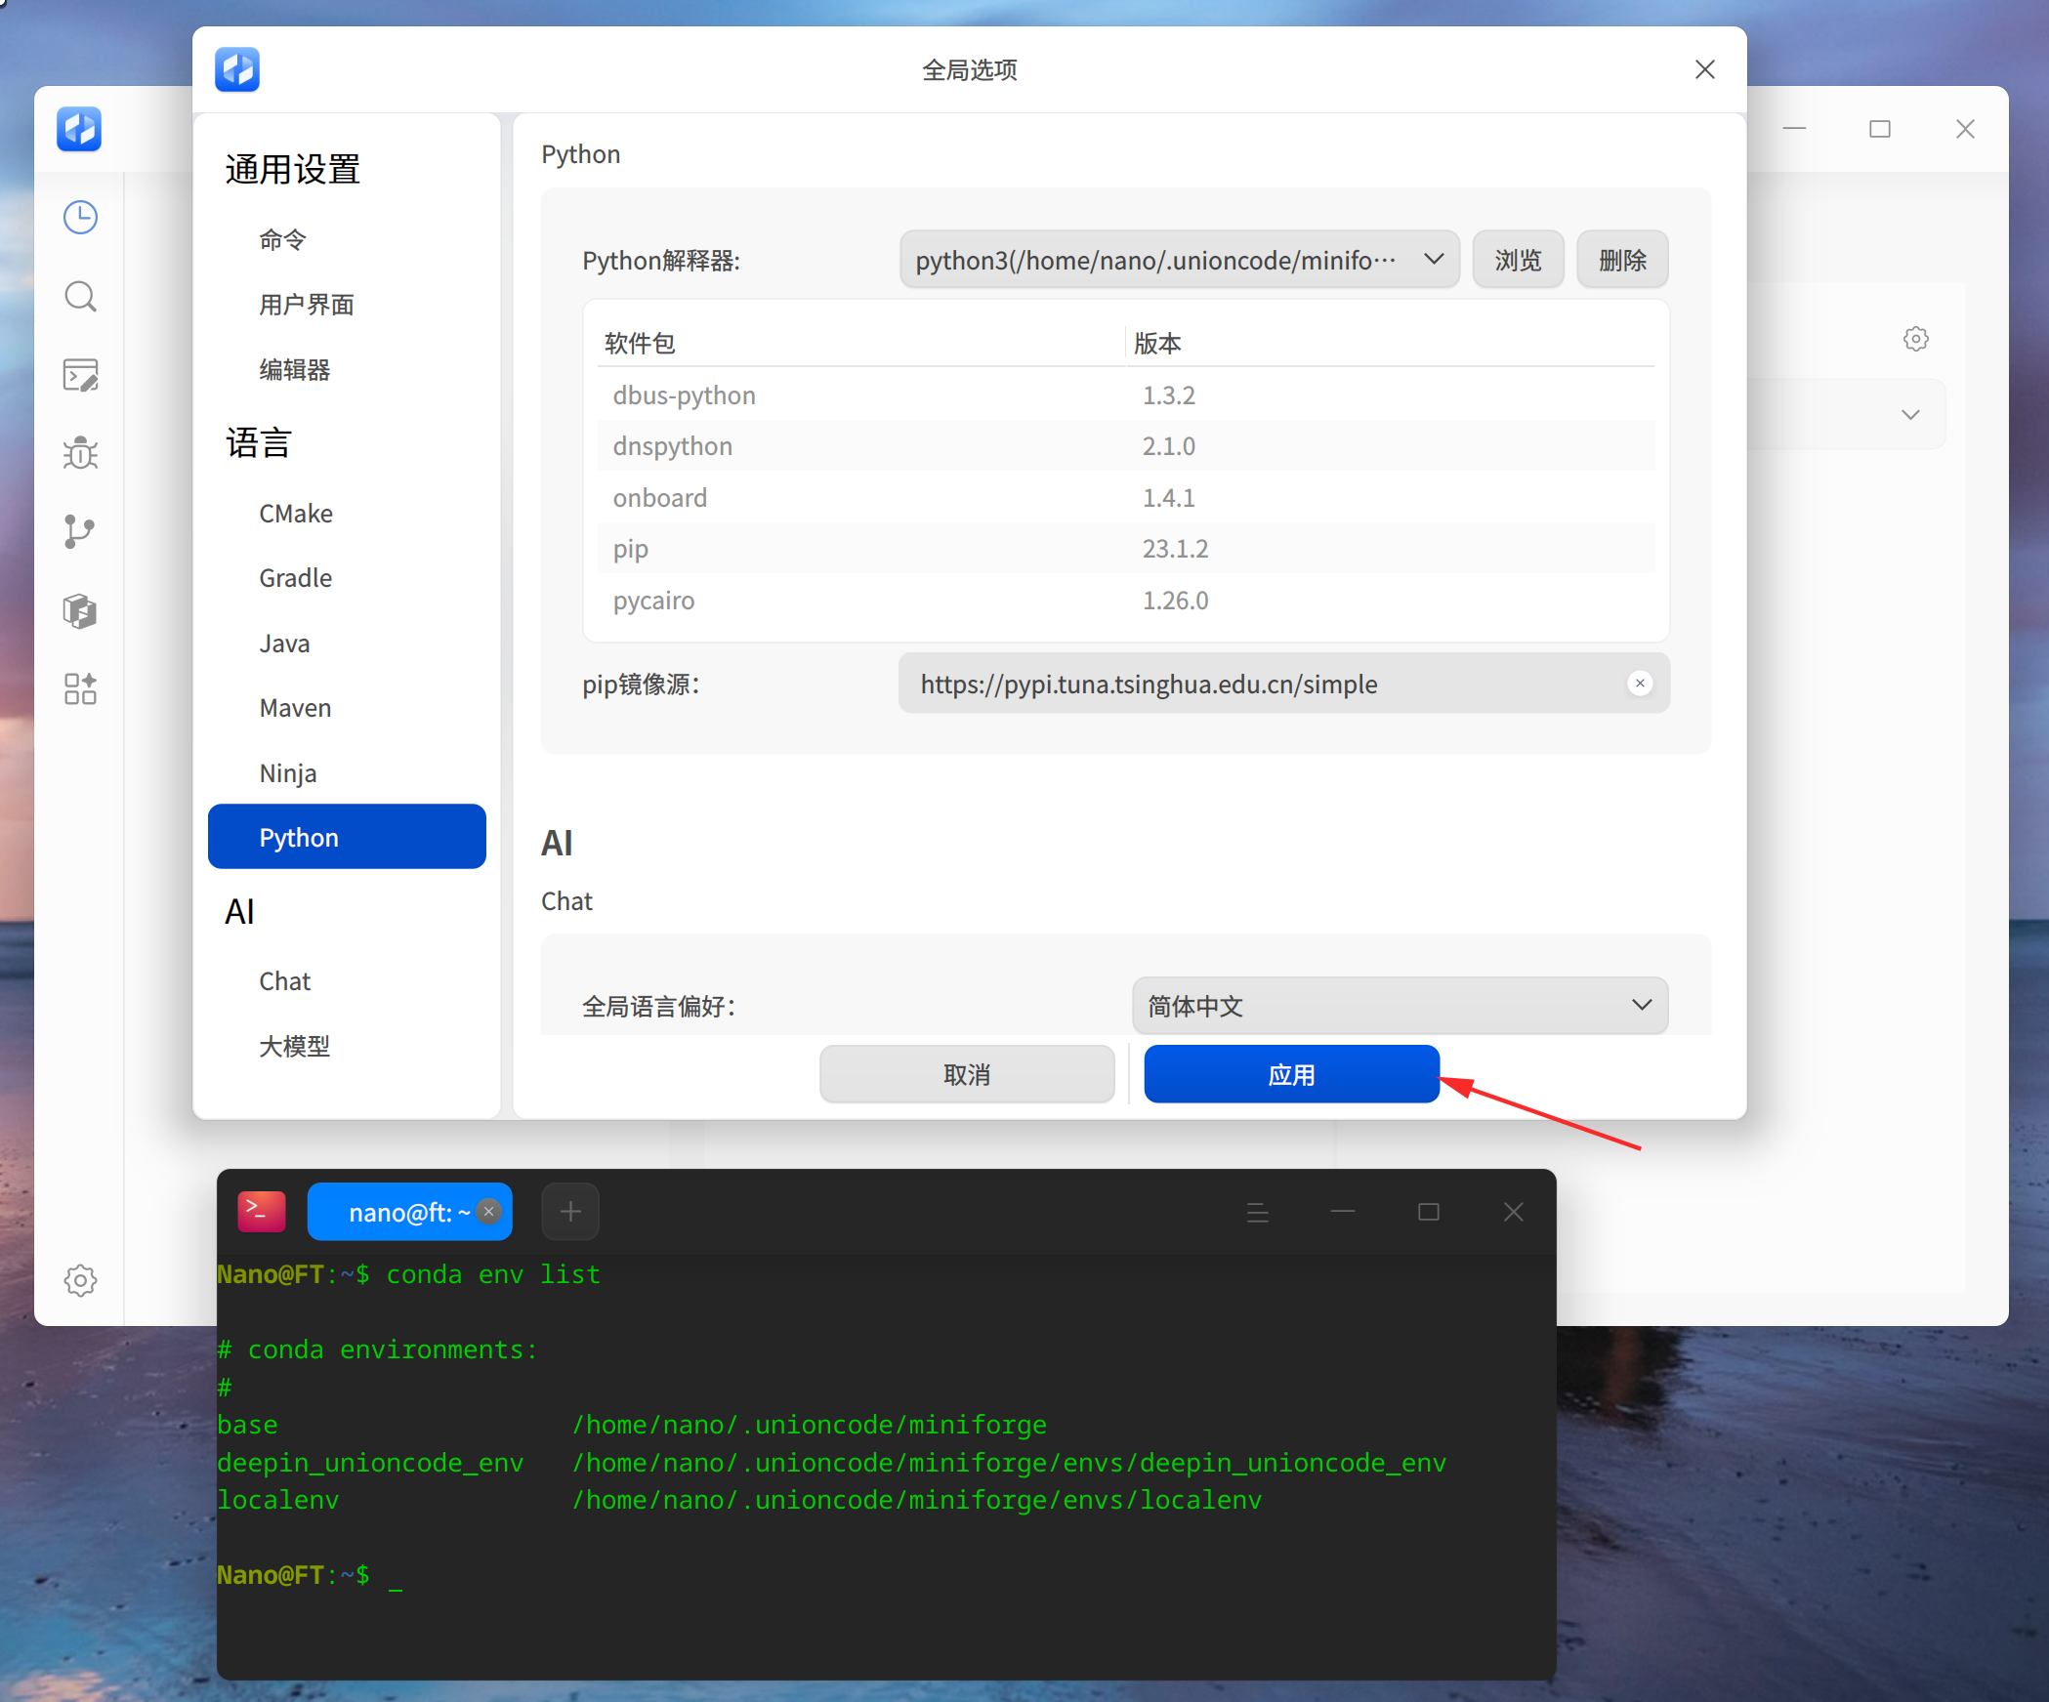Open the Python interpreter dropdown
2049x1702 pixels.
tap(1179, 260)
